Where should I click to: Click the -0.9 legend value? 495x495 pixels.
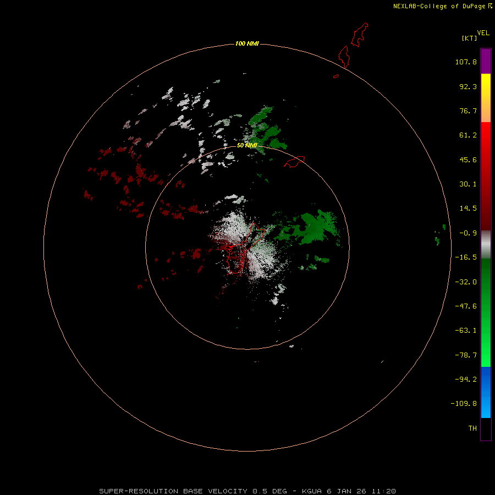[468, 233]
